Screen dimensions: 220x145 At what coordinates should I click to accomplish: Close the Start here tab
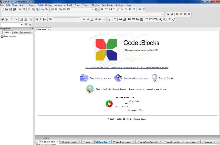[48, 30]
